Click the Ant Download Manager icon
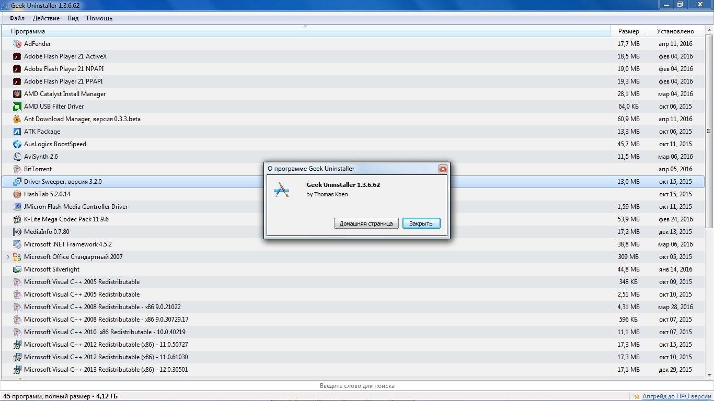This screenshot has height=401, width=714. click(x=17, y=119)
